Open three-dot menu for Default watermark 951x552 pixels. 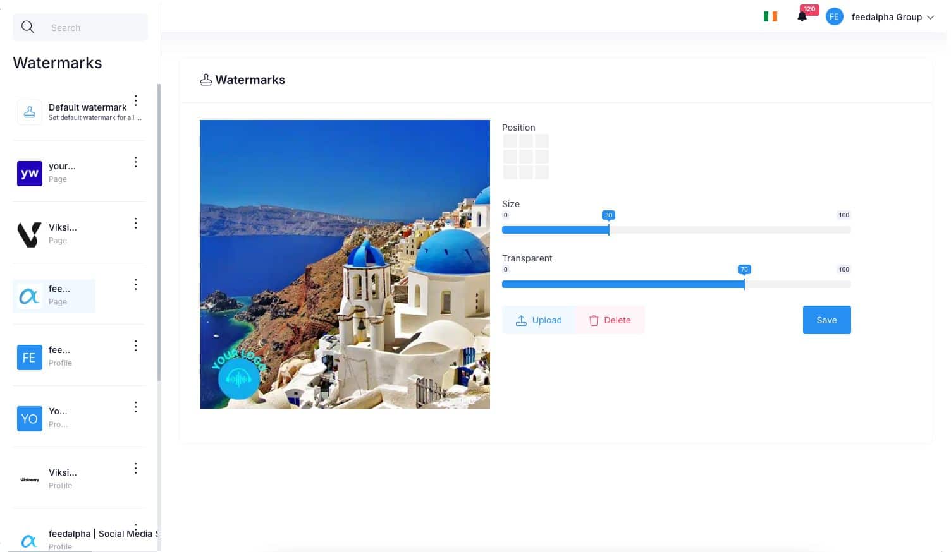tap(135, 101)
